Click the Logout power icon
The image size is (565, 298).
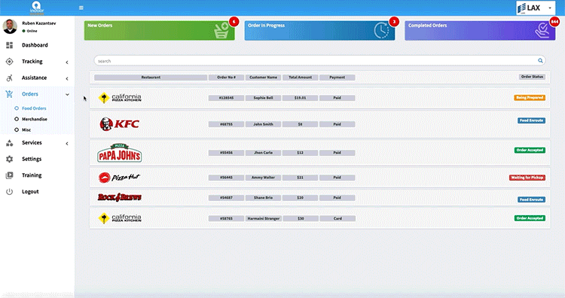[9, 192]
